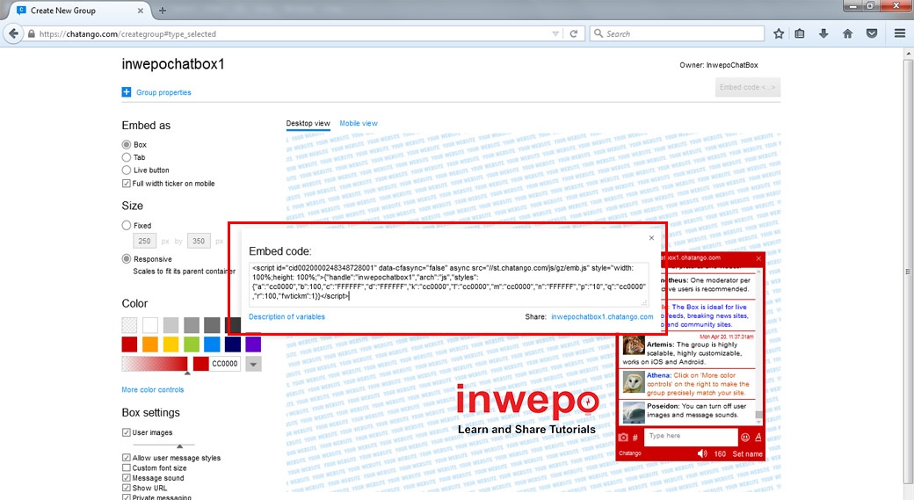Toggle Allow user message styles
This screenshot has width=914, height=500.
pyautogui.click(x=126, y=458)
